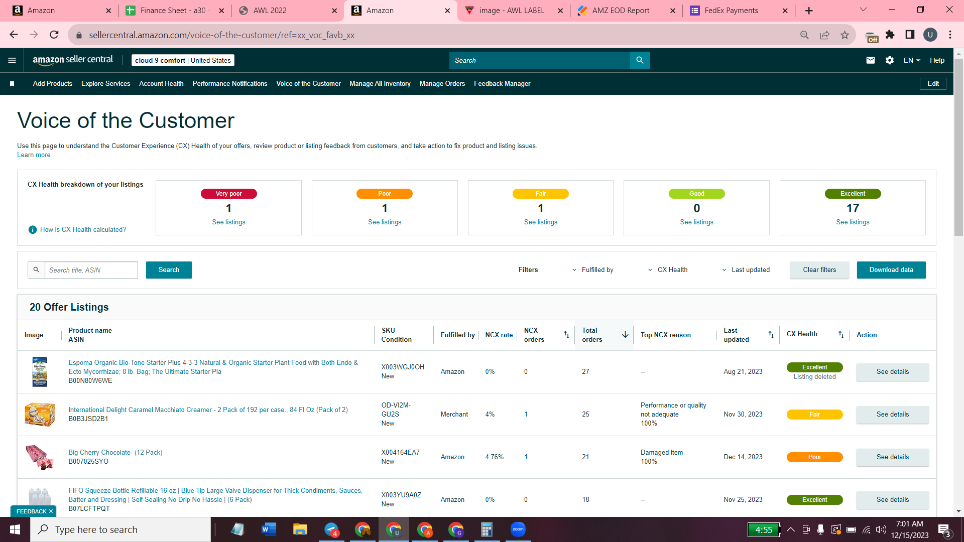Click the red Very poor badge
964x542 pixels.
(228, 194)
